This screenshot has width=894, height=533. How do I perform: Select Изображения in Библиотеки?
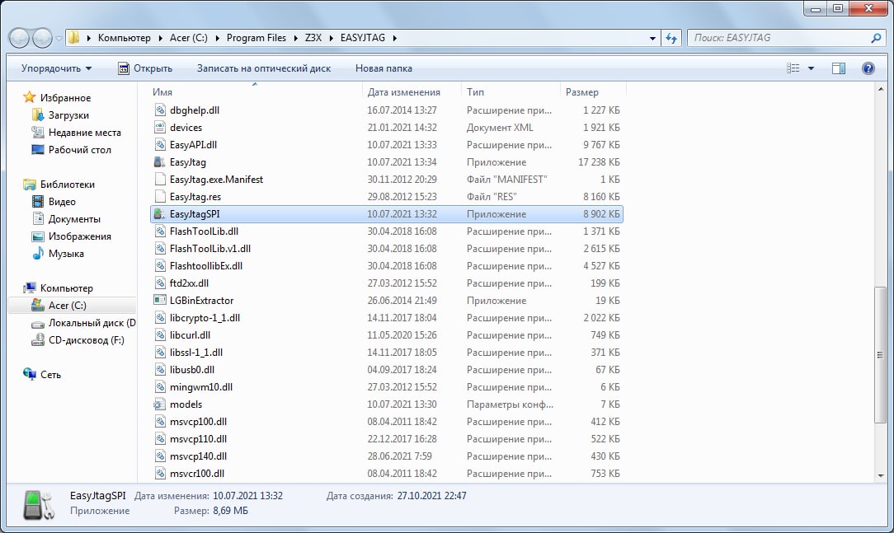(80, 236)
